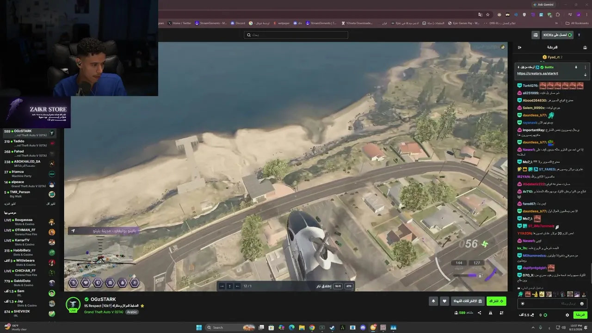
Task: Open recommended channel OTHMAN_FF
Action: 30,232
